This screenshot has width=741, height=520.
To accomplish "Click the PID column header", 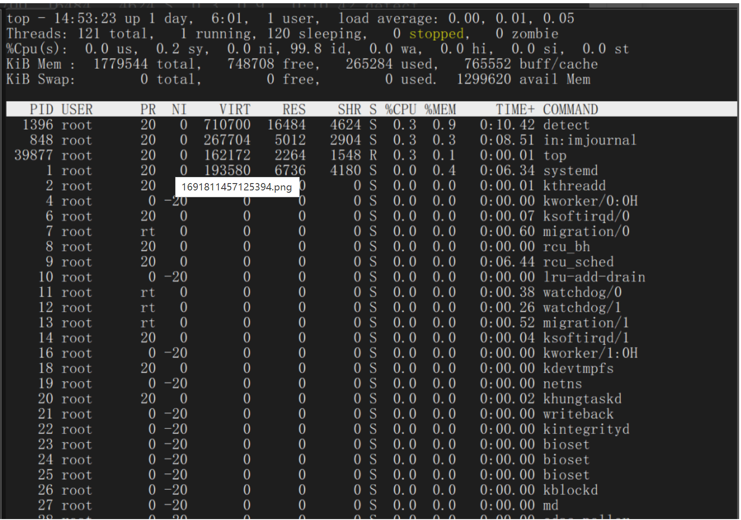I will point(41,109).
